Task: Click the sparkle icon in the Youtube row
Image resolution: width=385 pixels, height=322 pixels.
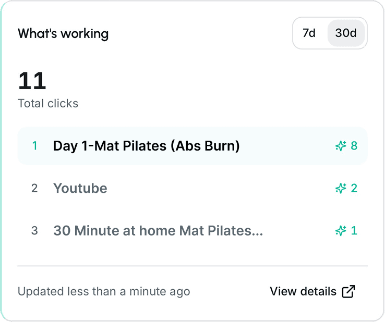Action: click(341, 188)
